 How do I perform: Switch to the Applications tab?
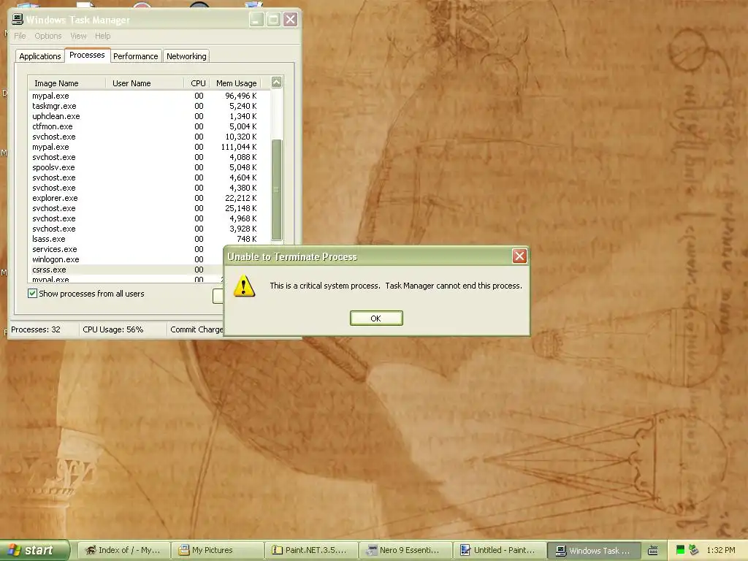point(40,56)
